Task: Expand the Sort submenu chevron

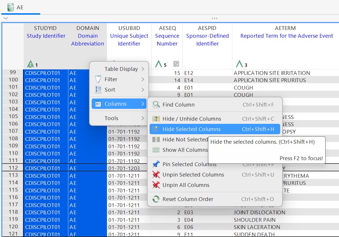Action: [x=143, y=90]
